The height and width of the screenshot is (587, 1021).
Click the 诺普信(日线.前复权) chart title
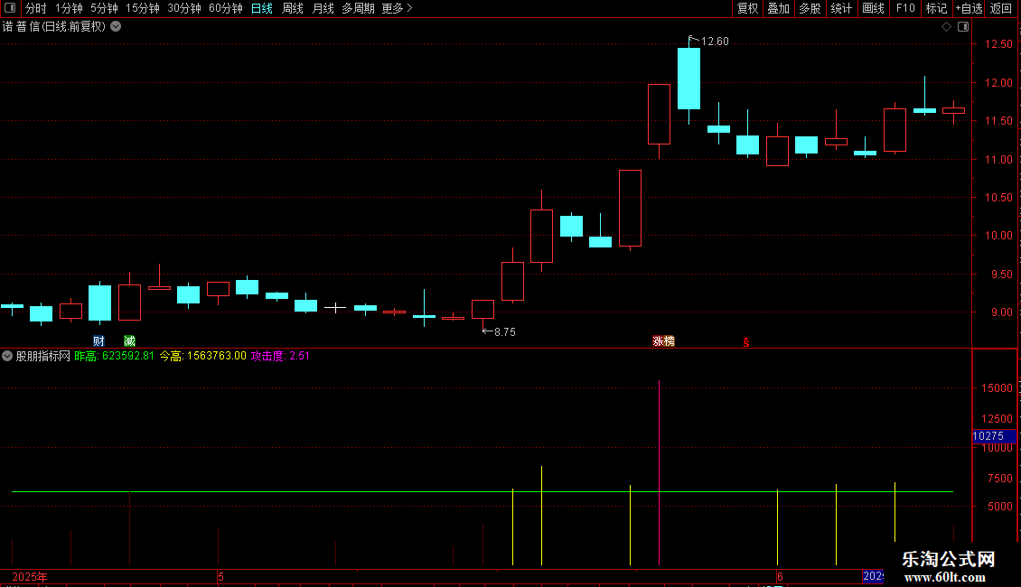pyautogui.click(x=54, y=27)
